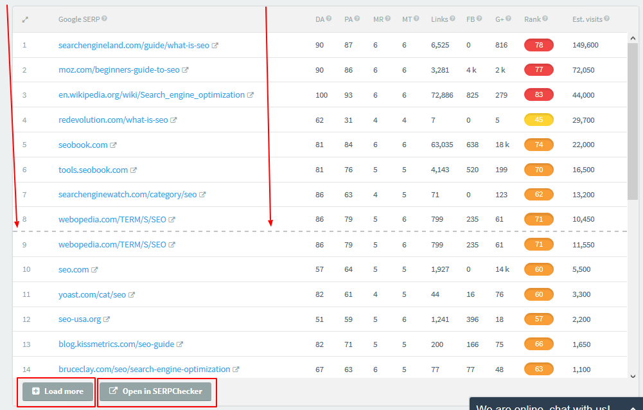
Task: Sort by the Est. visits column header
Action: 587,19
